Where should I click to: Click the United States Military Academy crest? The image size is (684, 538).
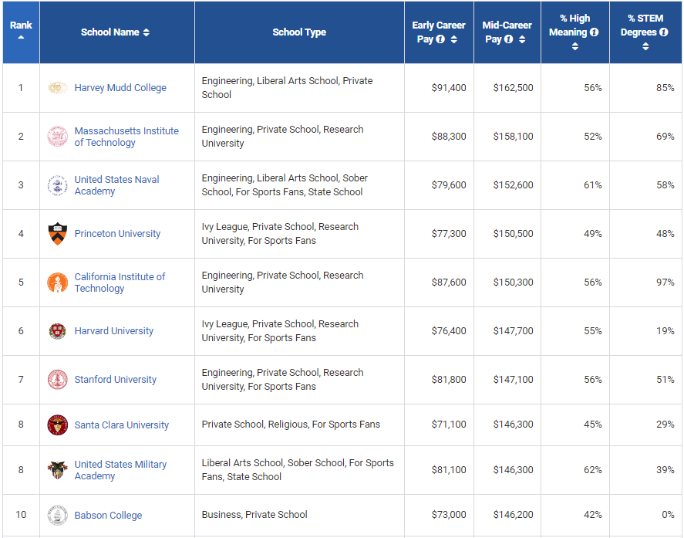[x=58, y=470]
